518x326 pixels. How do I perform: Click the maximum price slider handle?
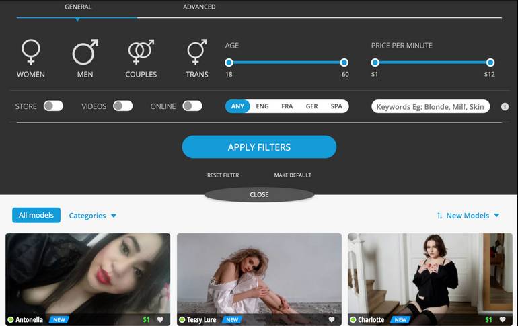coord(490,63)
